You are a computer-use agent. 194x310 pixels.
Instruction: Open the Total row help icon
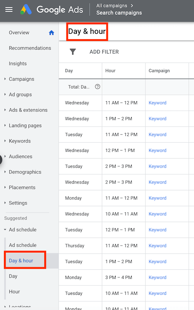97,87
